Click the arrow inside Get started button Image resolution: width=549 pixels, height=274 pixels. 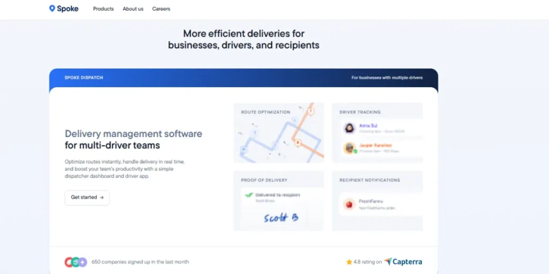101,197
